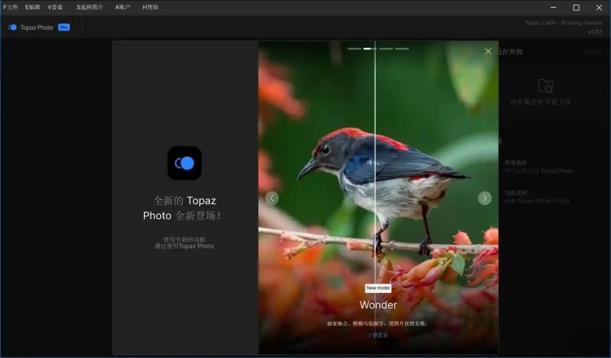Dismiss the welcome dialog with its X

tap(488, 51)
